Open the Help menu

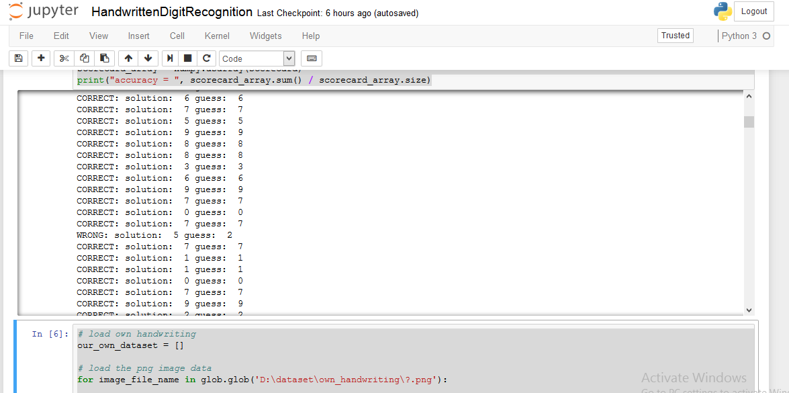click(310, 36)
